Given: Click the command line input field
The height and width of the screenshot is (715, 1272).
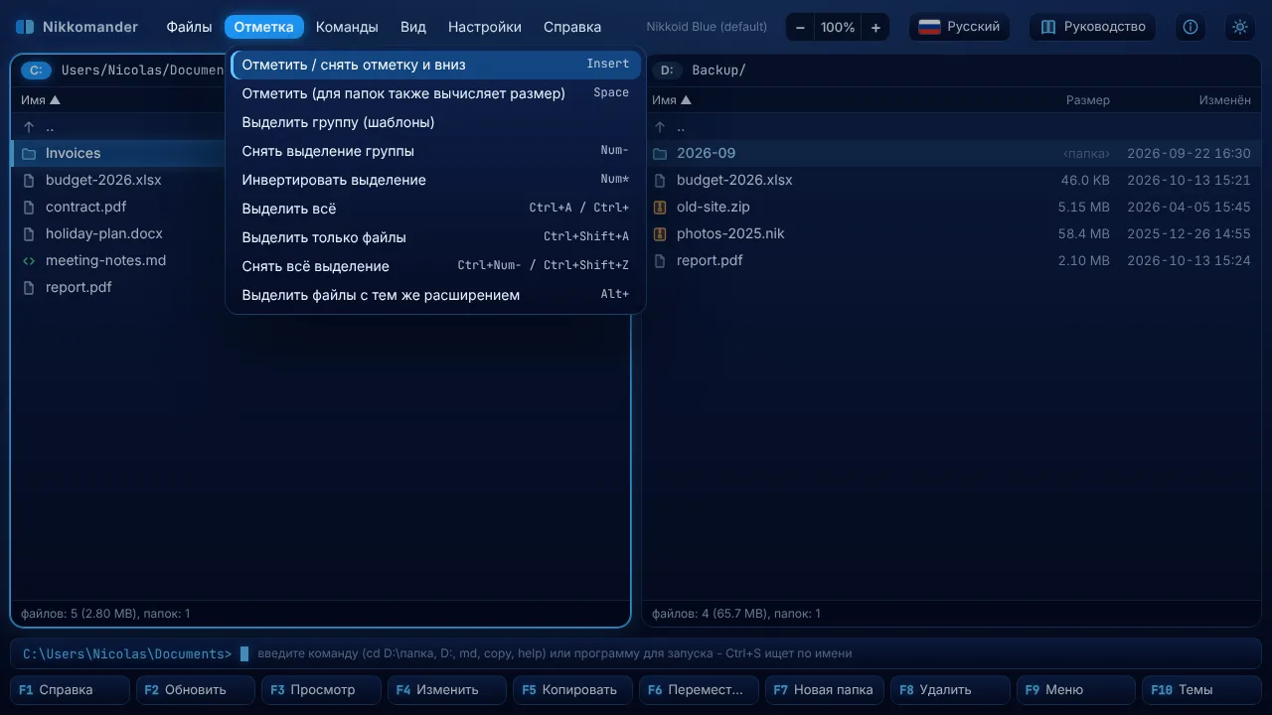Looking at the screenshot, I should pyautogui.click(x=636, y=653).
